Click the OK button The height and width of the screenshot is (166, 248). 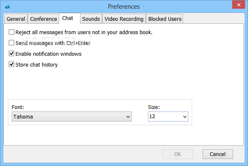coord(178,154)
